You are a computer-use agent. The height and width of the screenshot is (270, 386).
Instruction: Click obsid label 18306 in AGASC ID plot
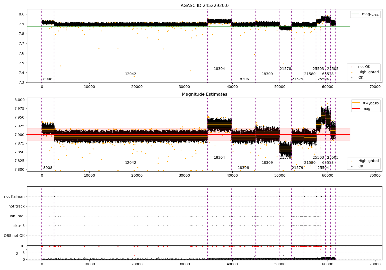(x=243, y=79)
